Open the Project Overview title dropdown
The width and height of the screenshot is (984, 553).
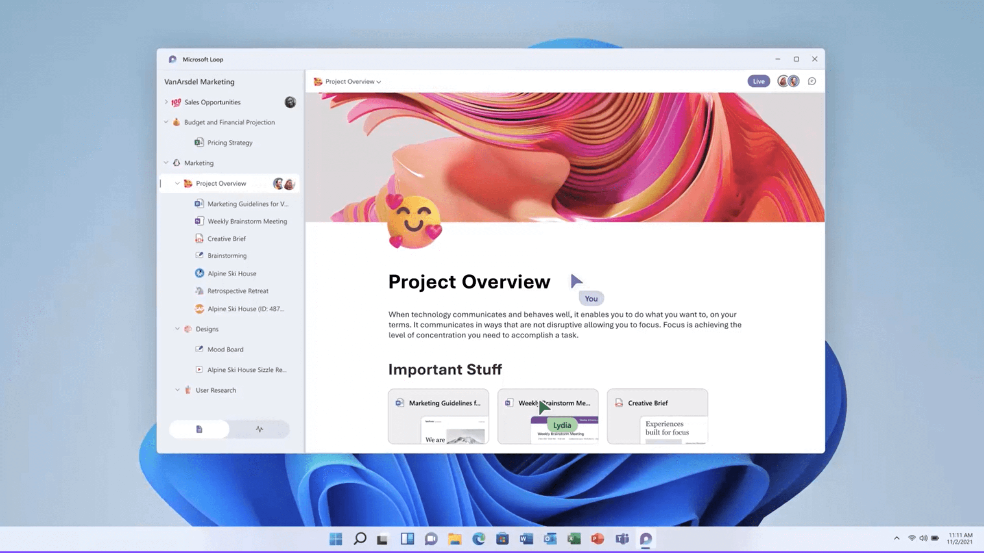(x=378, y=81)
